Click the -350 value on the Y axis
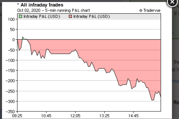This screenshot has width=179, height=119. [10, 111]
